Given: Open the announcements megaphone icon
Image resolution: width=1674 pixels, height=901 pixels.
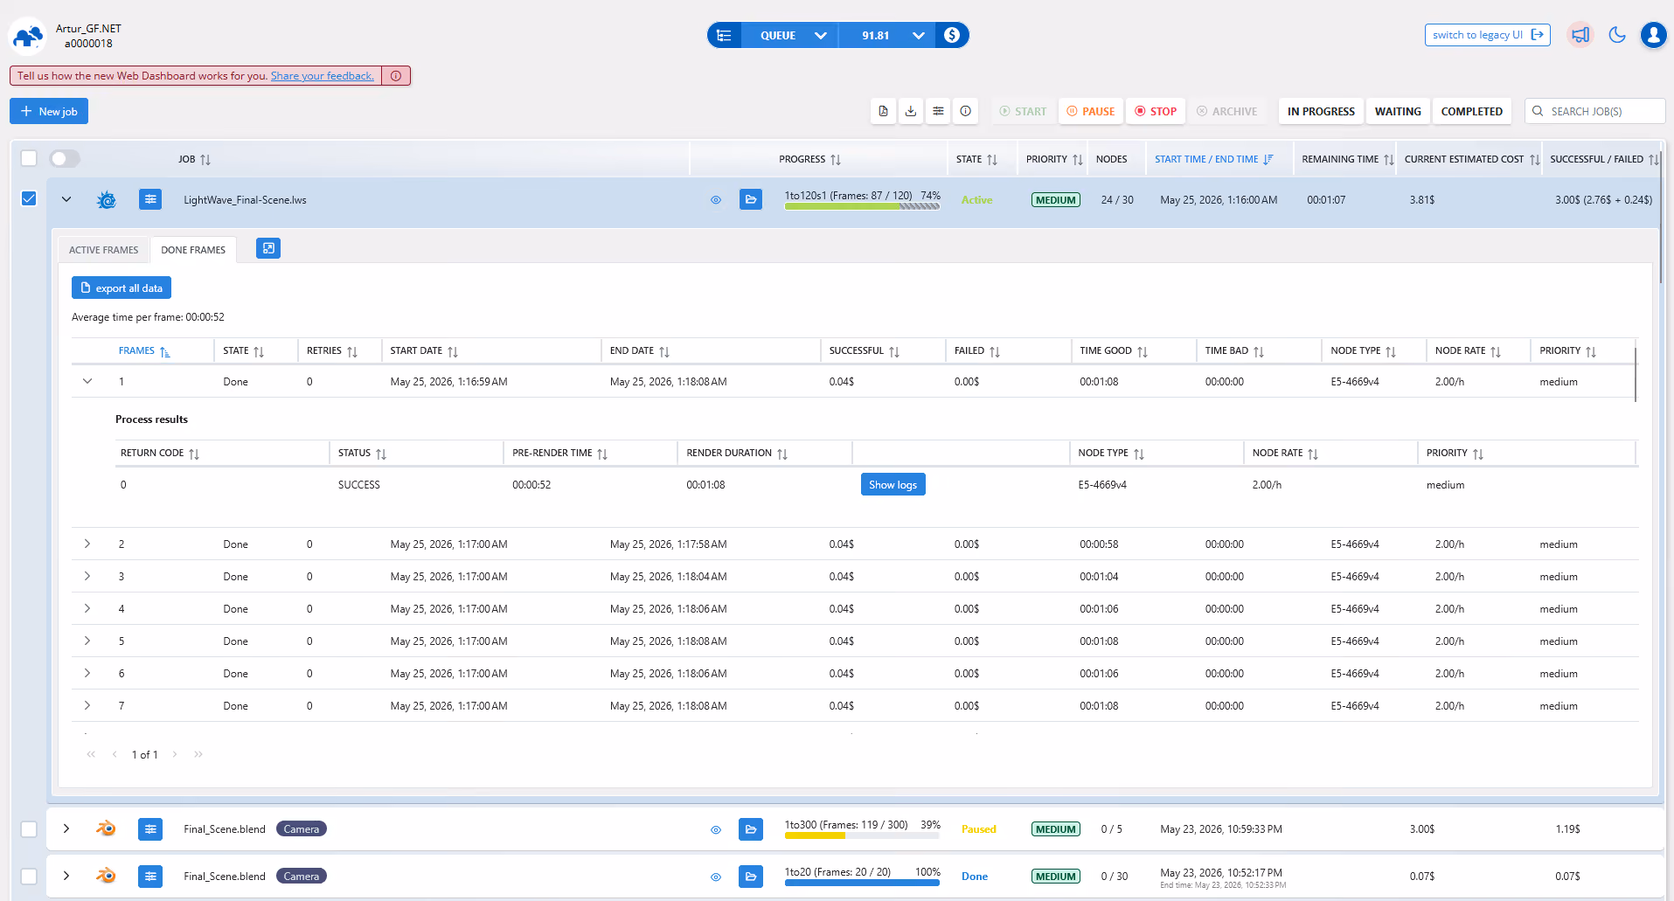Looking at the screenshot, I should [1580, 35].
